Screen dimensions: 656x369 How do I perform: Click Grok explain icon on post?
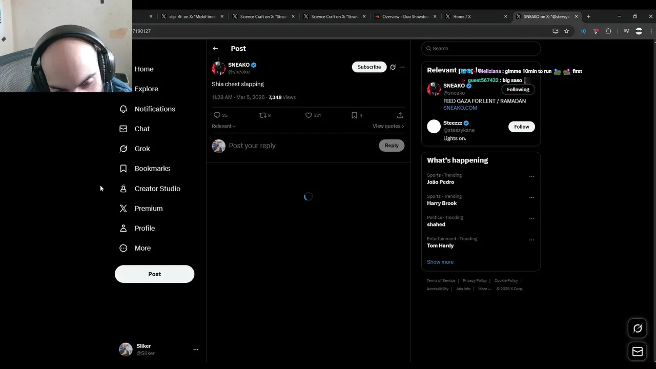393,67
